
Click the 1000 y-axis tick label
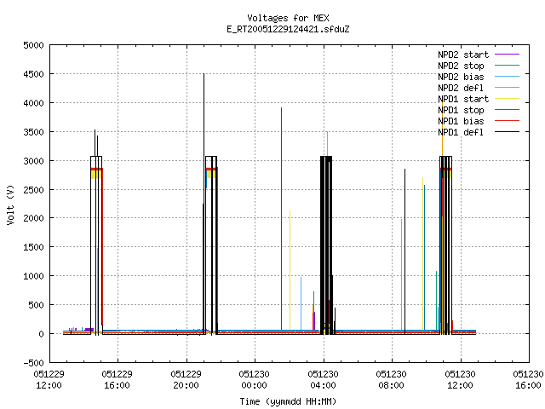click(x=34, y=276)
